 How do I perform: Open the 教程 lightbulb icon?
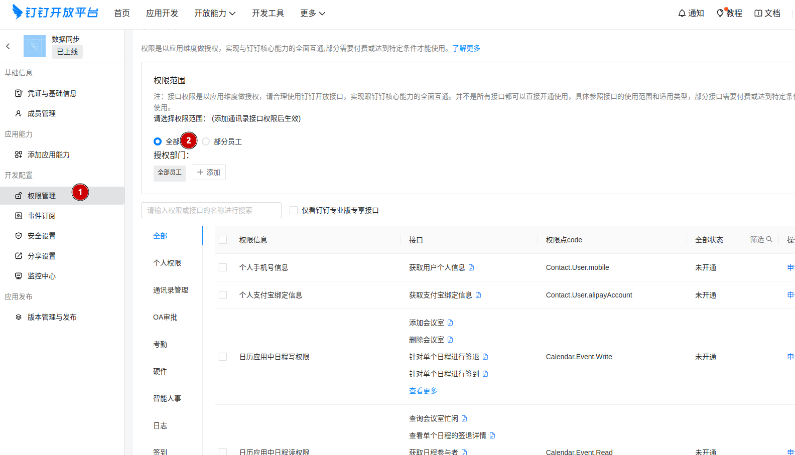tap(720, 14)
